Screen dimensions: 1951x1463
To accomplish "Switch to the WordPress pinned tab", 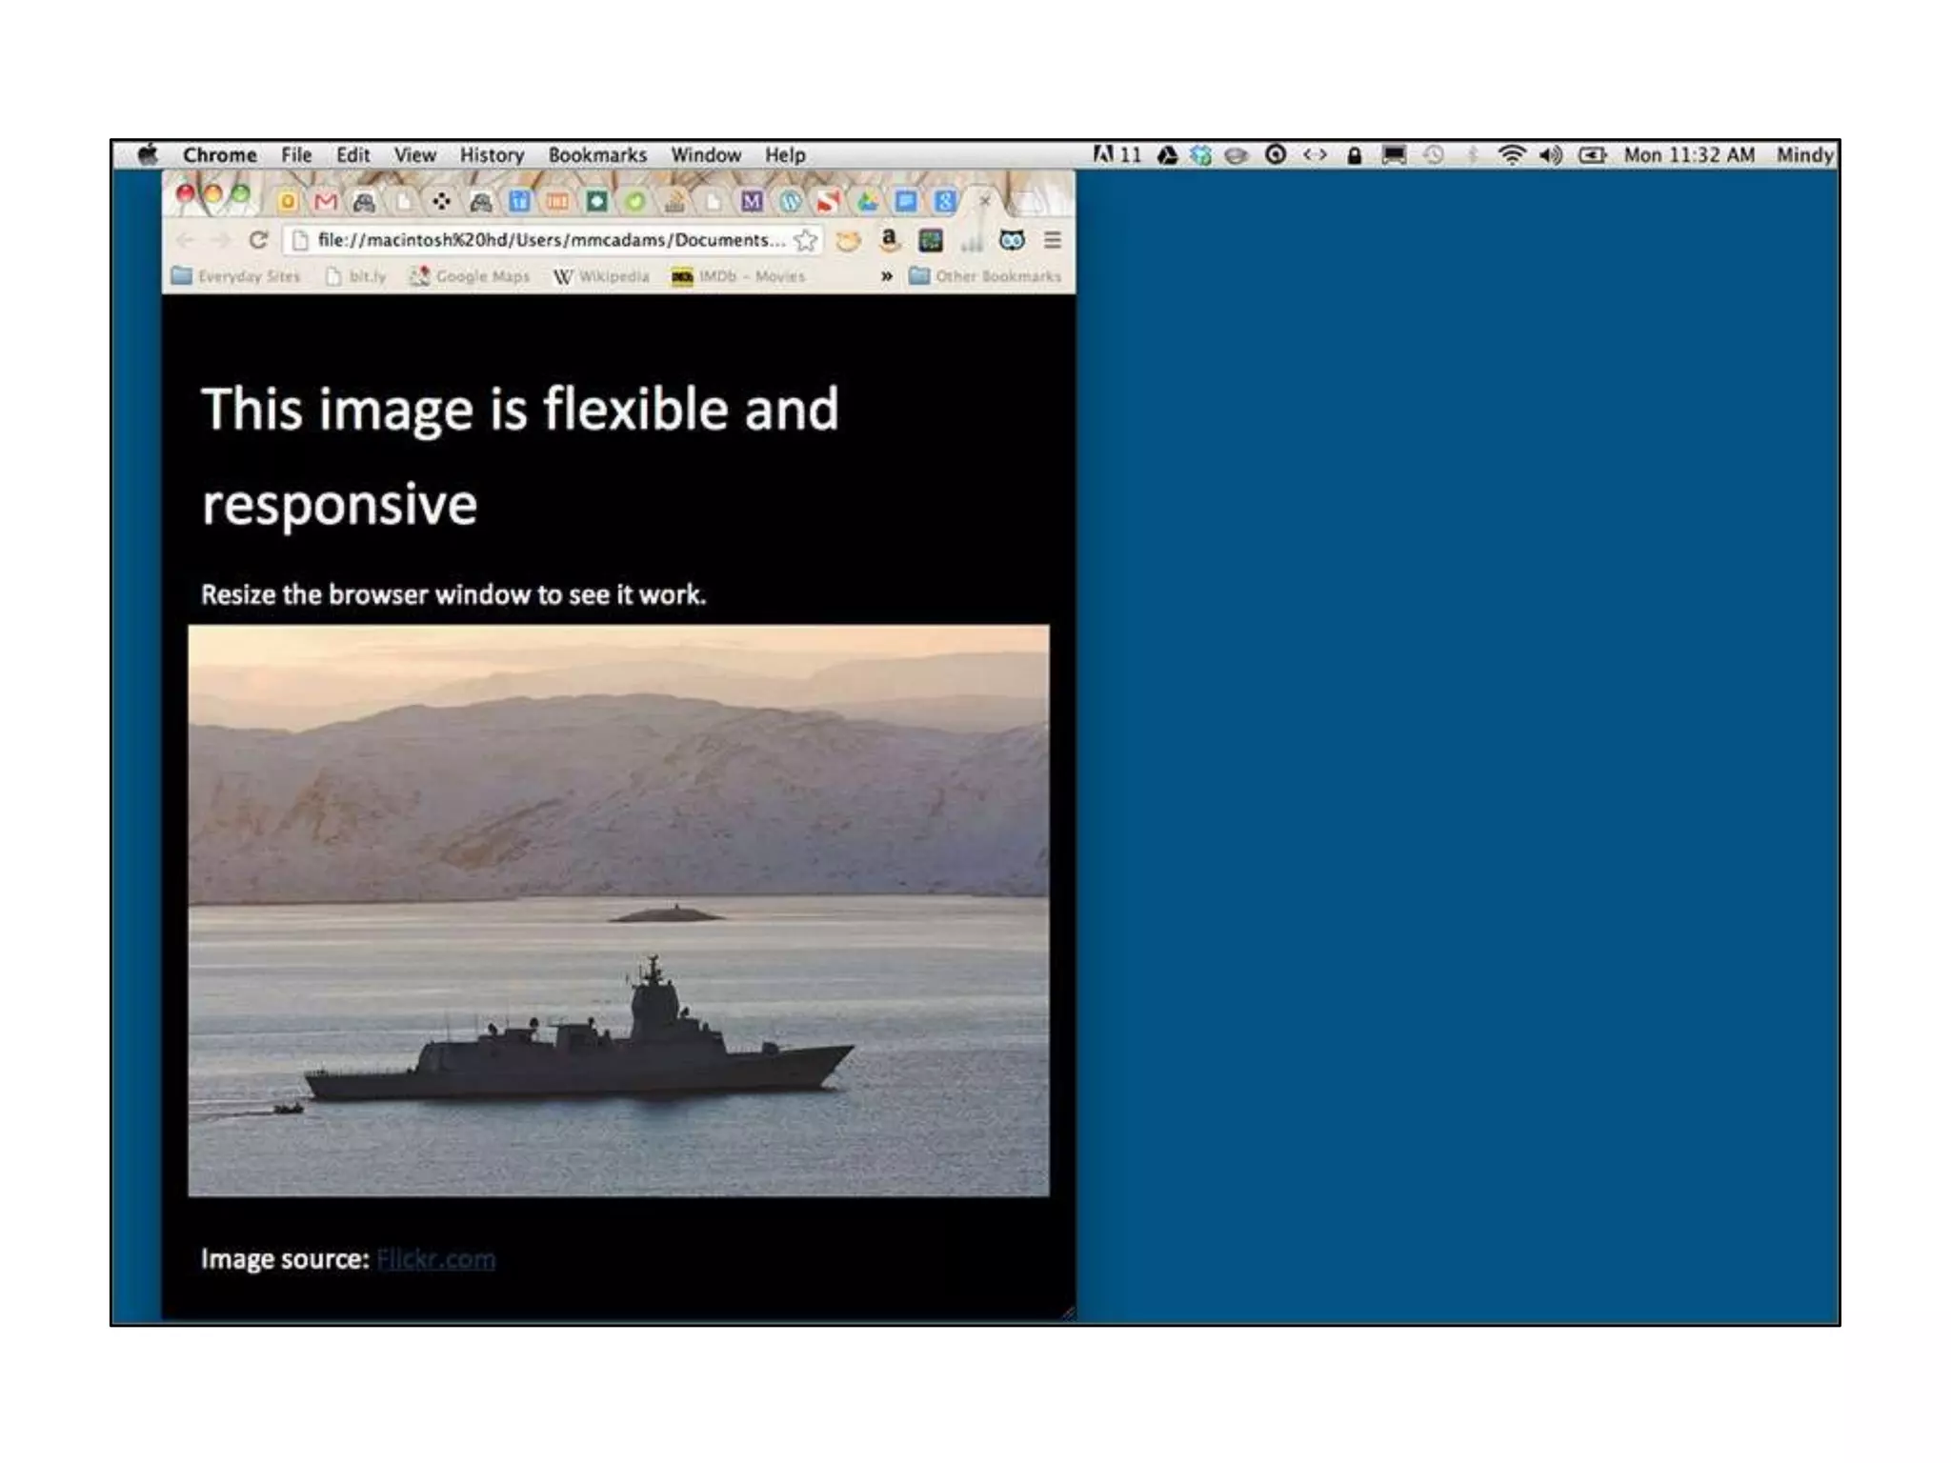I will [790, 201].
